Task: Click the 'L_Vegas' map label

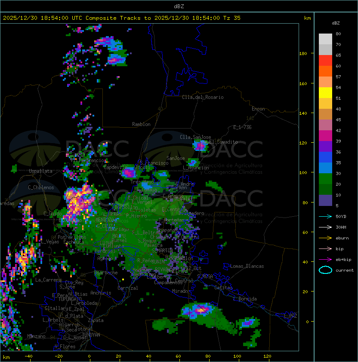Action: (x=50, y=242)
